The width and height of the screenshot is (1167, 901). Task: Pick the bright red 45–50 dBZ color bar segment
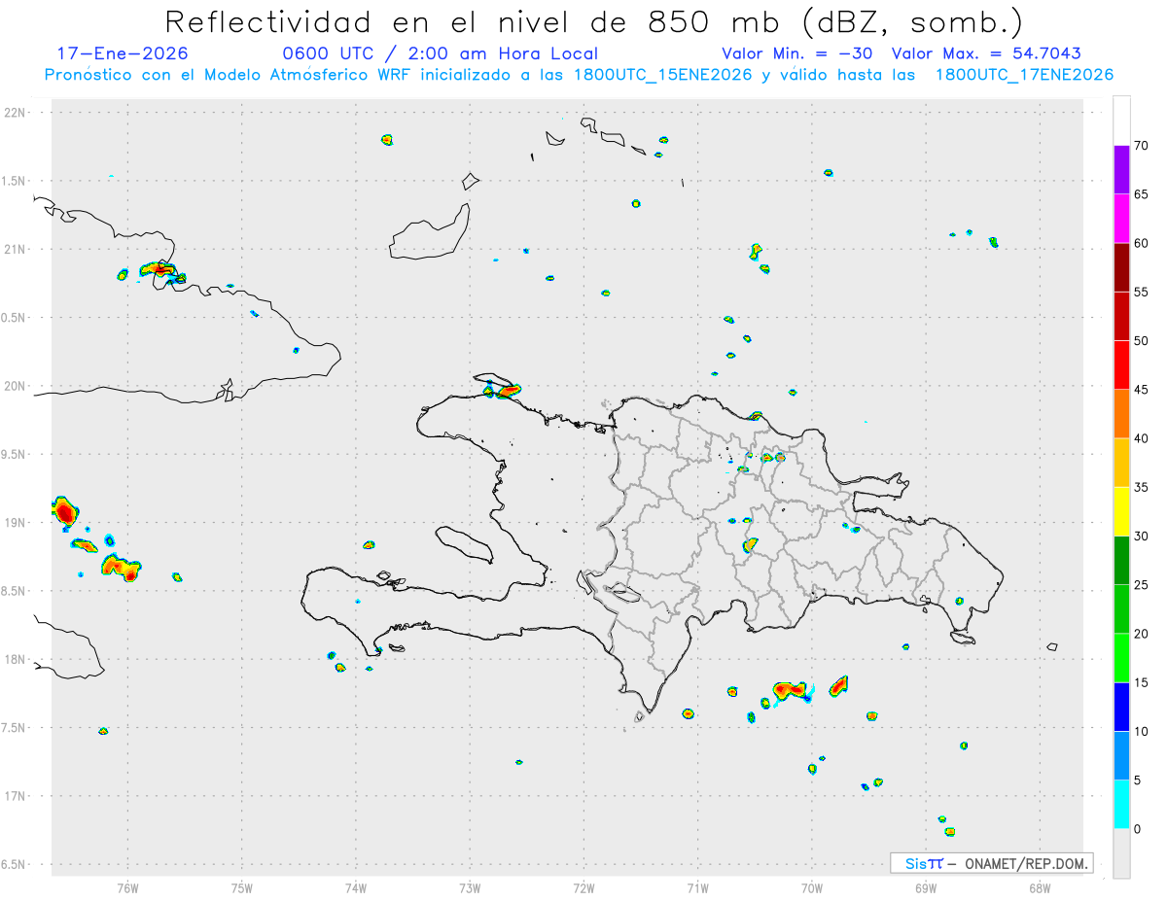(1121, 364)
